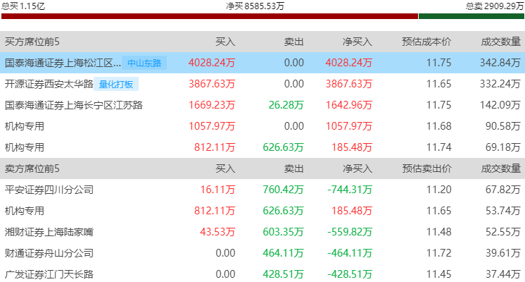Viewport: 525px width, 282px height.
Task: Click the 26.28万 sell amount
Action: point(286,105)
